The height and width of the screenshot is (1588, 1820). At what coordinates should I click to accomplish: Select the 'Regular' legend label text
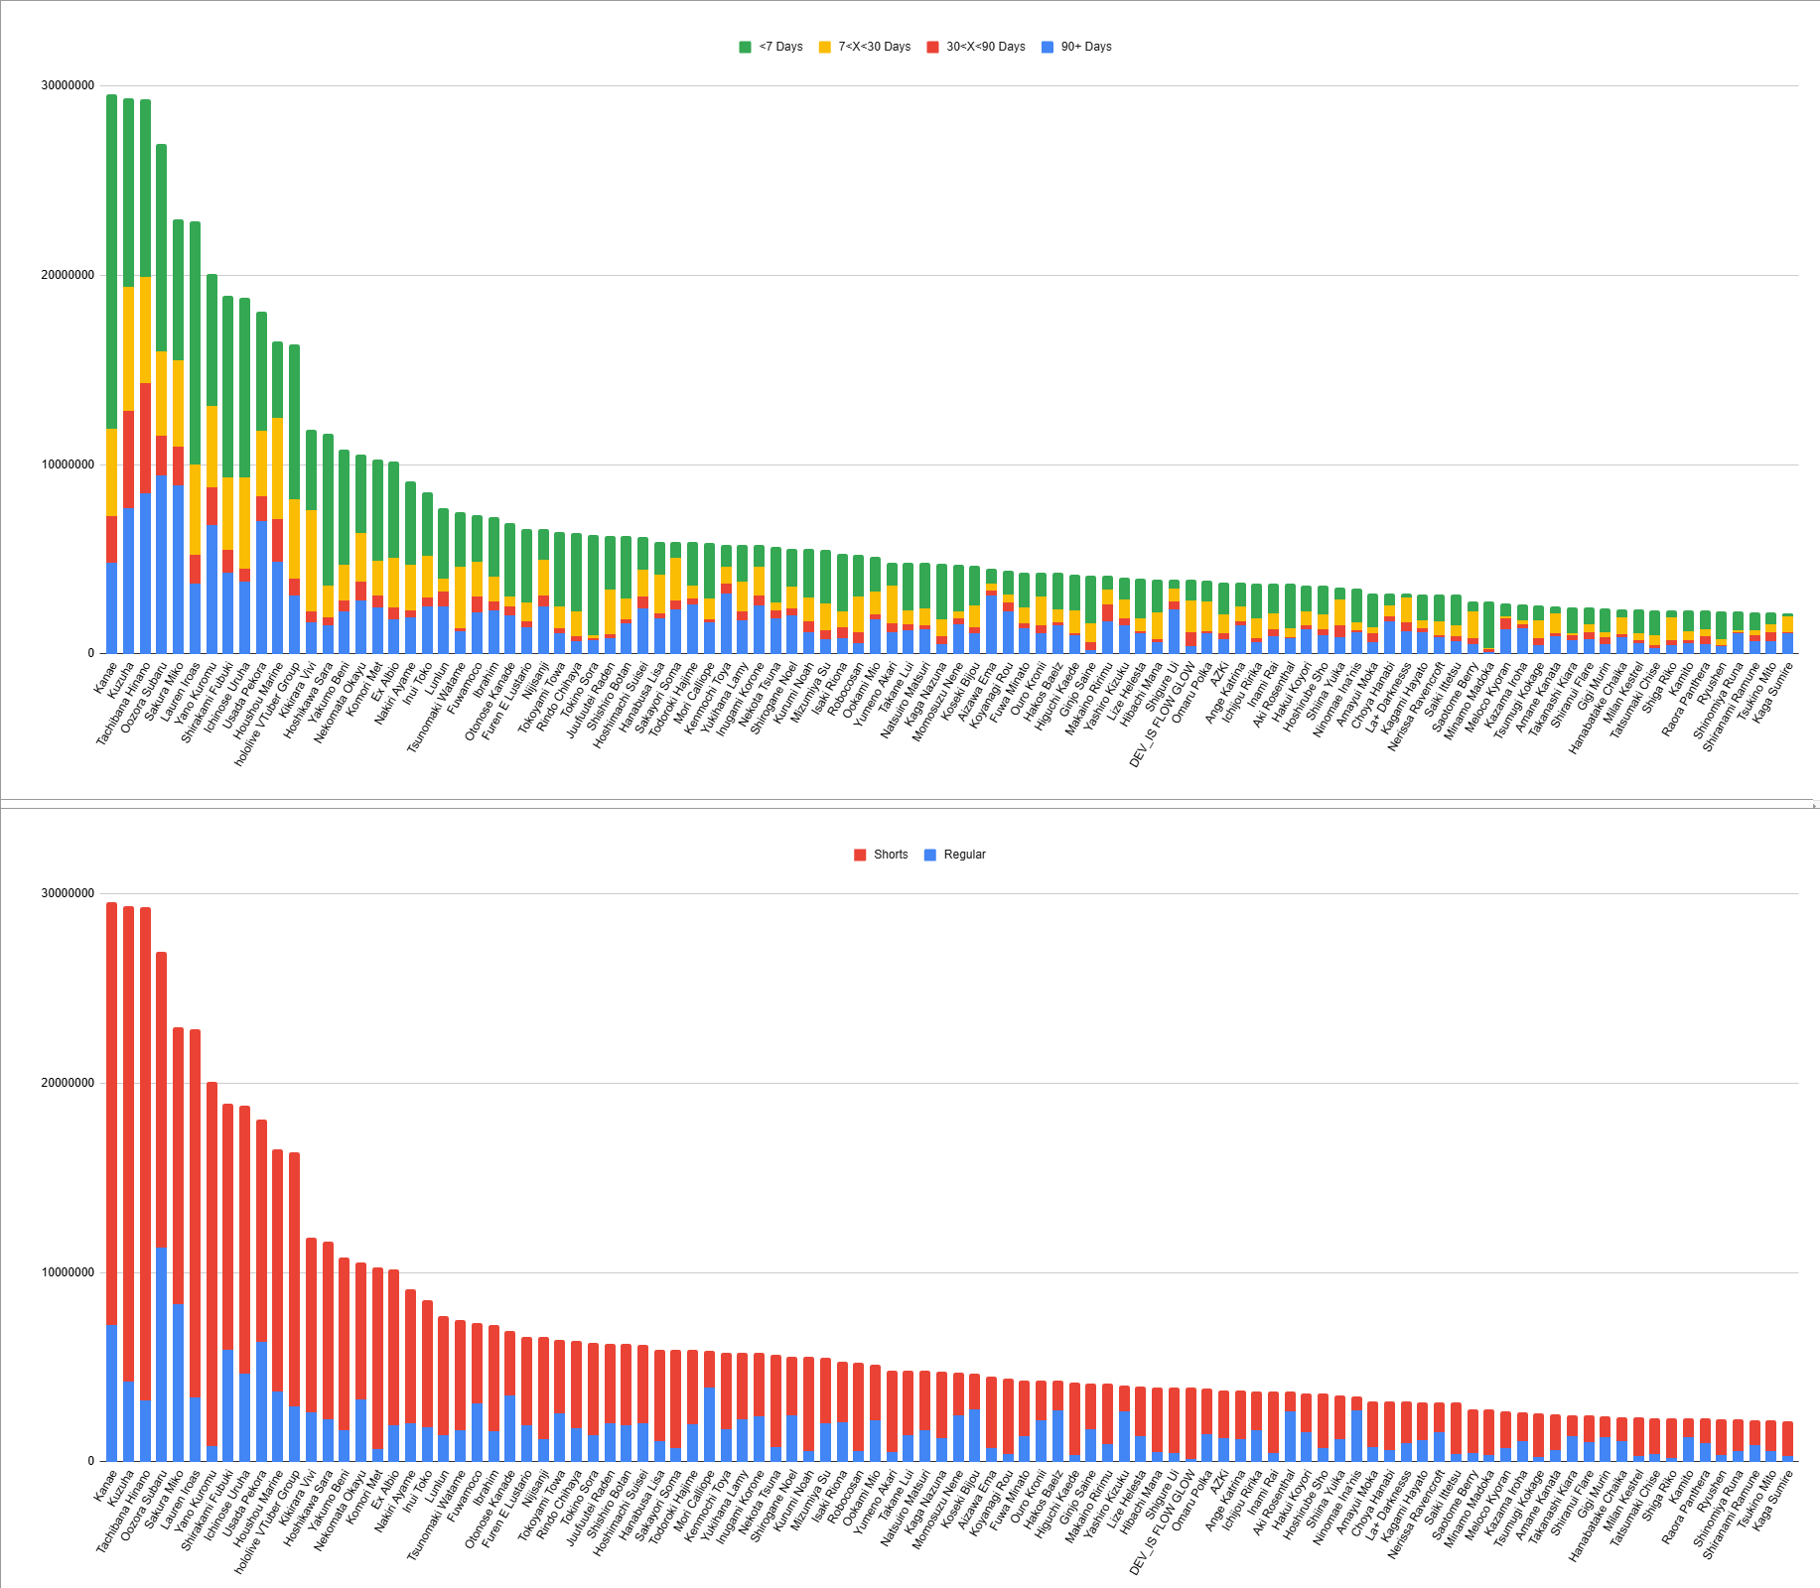[964, 855]
